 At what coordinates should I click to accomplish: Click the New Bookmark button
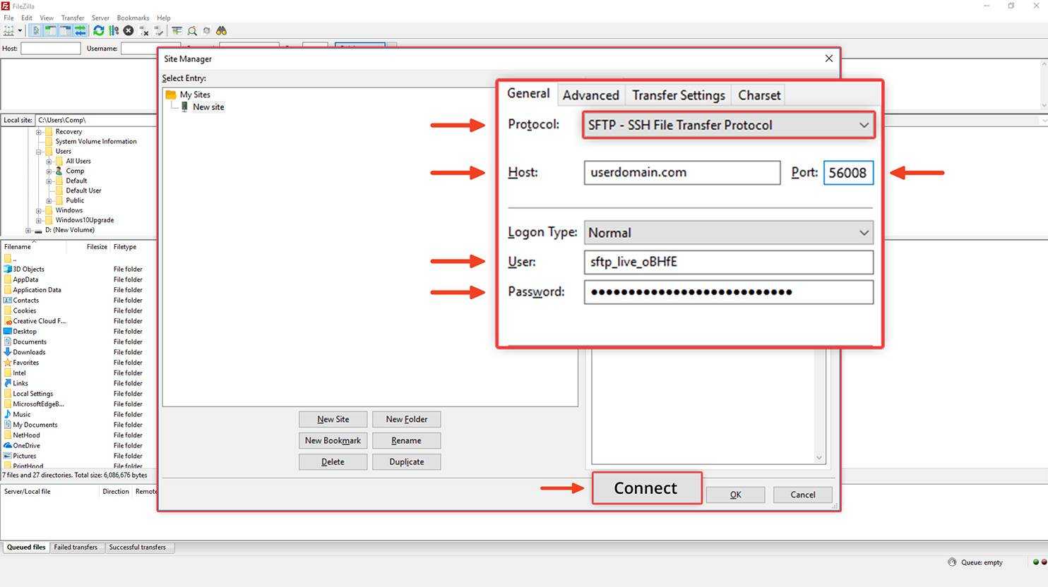point(333,441)
